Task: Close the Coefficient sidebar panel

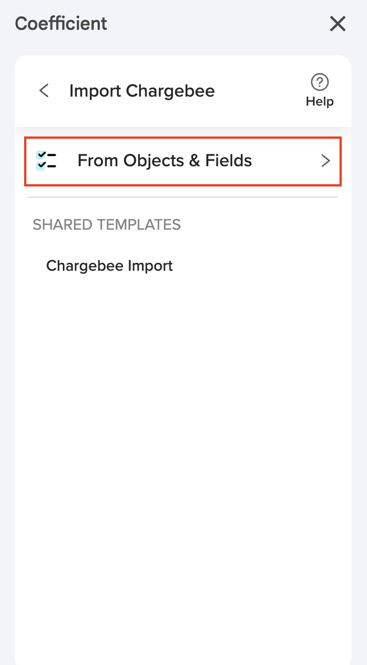Action: pyautogui.click(x=338, y=24)
